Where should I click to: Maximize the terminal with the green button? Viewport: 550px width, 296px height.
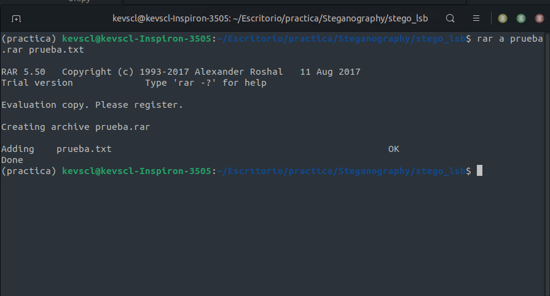click(521, 18)
